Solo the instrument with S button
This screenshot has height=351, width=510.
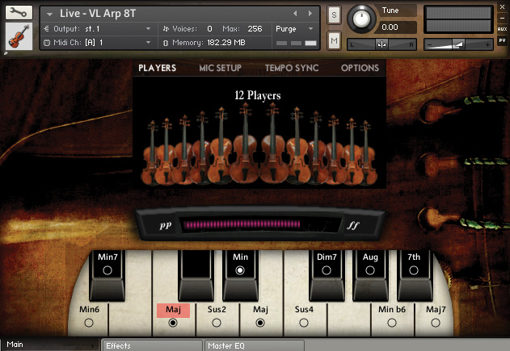334,15
